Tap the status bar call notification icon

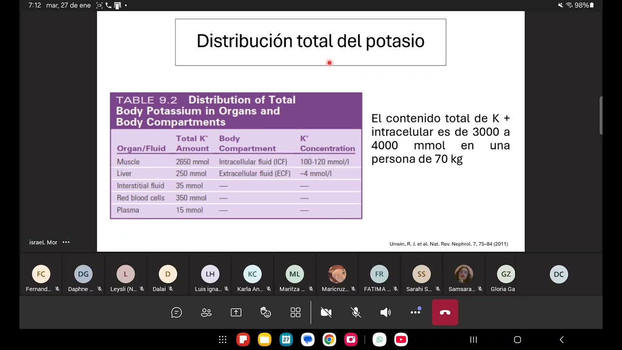coord(108,5)
